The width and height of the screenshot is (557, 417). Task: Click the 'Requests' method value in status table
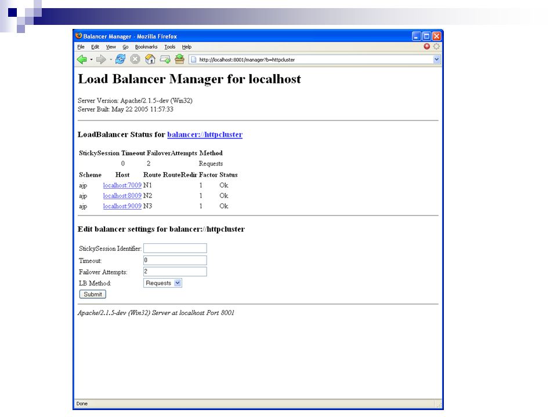(211, 163)
